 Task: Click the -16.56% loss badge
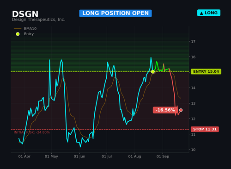click(165, 110)
